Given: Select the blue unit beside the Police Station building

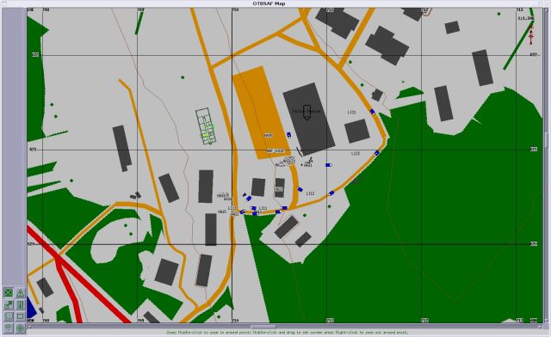Looking at the screenshot, I should click(x=289, y=135).
